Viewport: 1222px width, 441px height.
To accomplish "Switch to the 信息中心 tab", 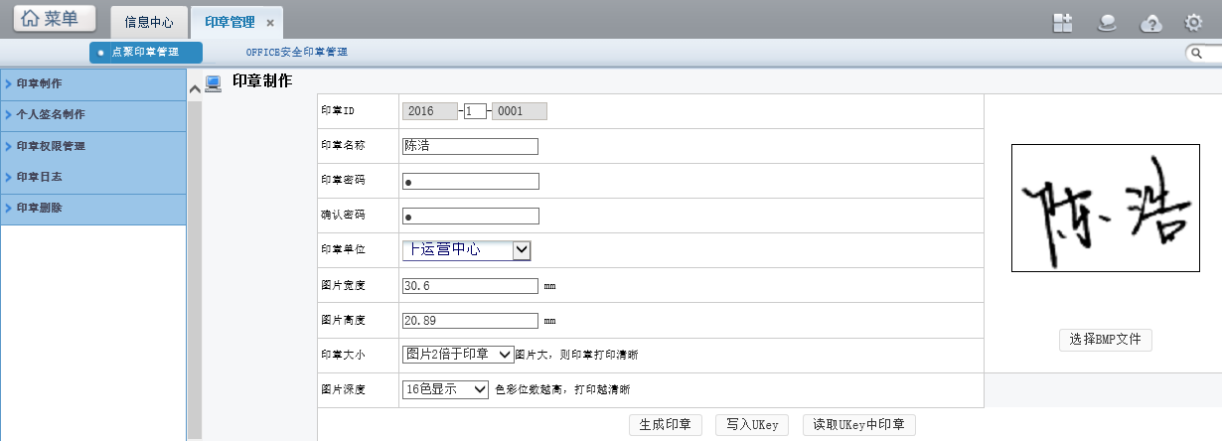I will (x=148, y=22).
